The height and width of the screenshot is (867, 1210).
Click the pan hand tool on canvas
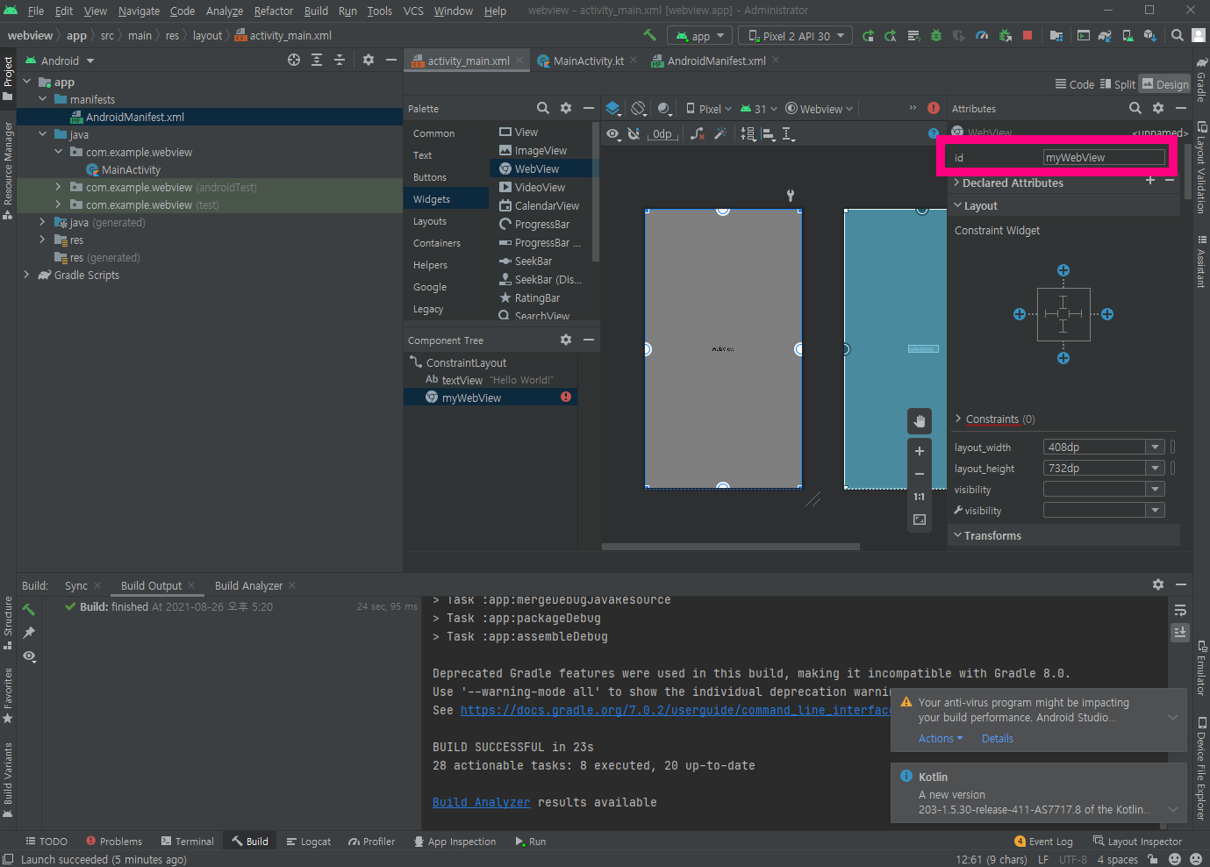[920, 421]
